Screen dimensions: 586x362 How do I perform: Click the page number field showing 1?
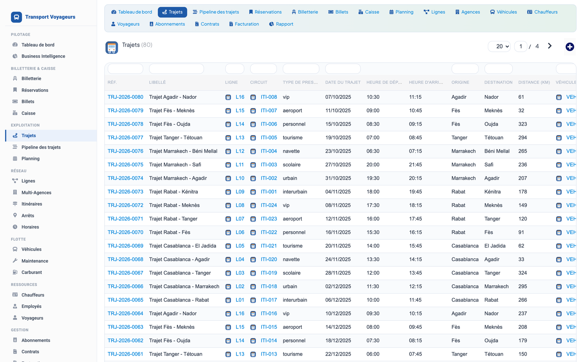[x=521, y=46]
